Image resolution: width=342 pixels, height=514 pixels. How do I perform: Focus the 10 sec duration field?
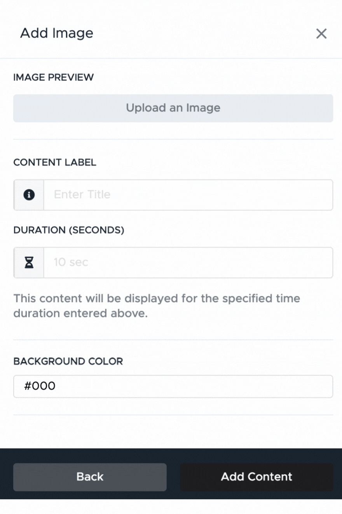(188, 262)
